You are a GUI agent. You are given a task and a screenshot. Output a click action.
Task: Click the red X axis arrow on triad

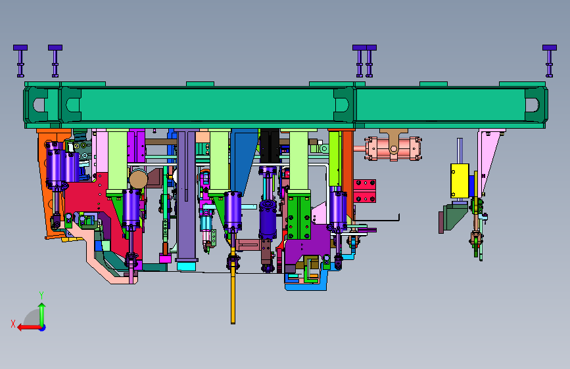[x=29, y=328]
